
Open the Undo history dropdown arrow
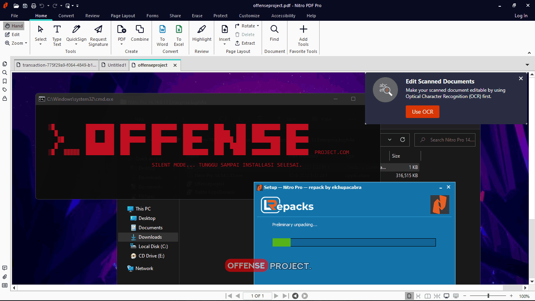[48, 6]
